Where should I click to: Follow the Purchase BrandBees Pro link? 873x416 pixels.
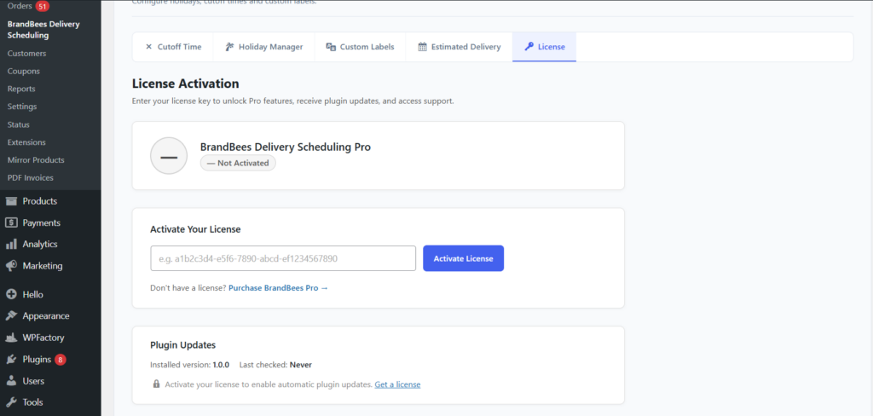pyautogui.click(x=279, y=288)
